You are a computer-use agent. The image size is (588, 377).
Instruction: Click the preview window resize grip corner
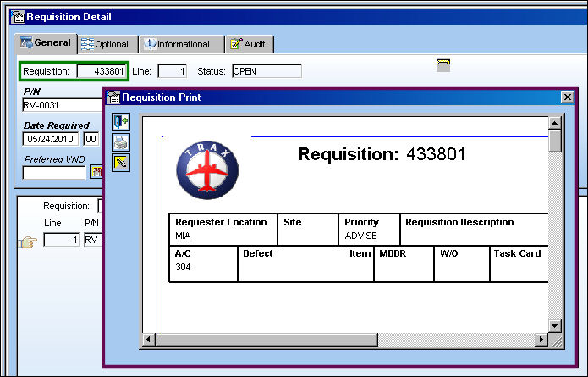point(556,341)
